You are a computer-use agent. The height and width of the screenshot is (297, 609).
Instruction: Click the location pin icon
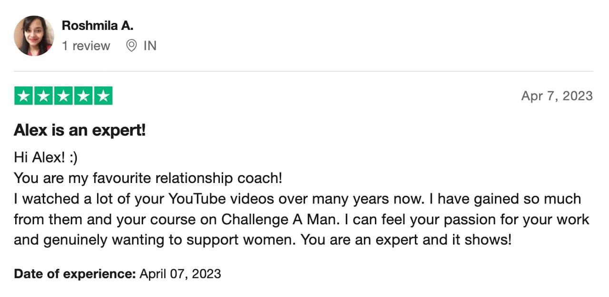point(131,46)
